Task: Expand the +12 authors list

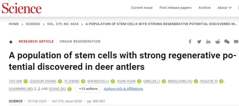Action: 88,89
